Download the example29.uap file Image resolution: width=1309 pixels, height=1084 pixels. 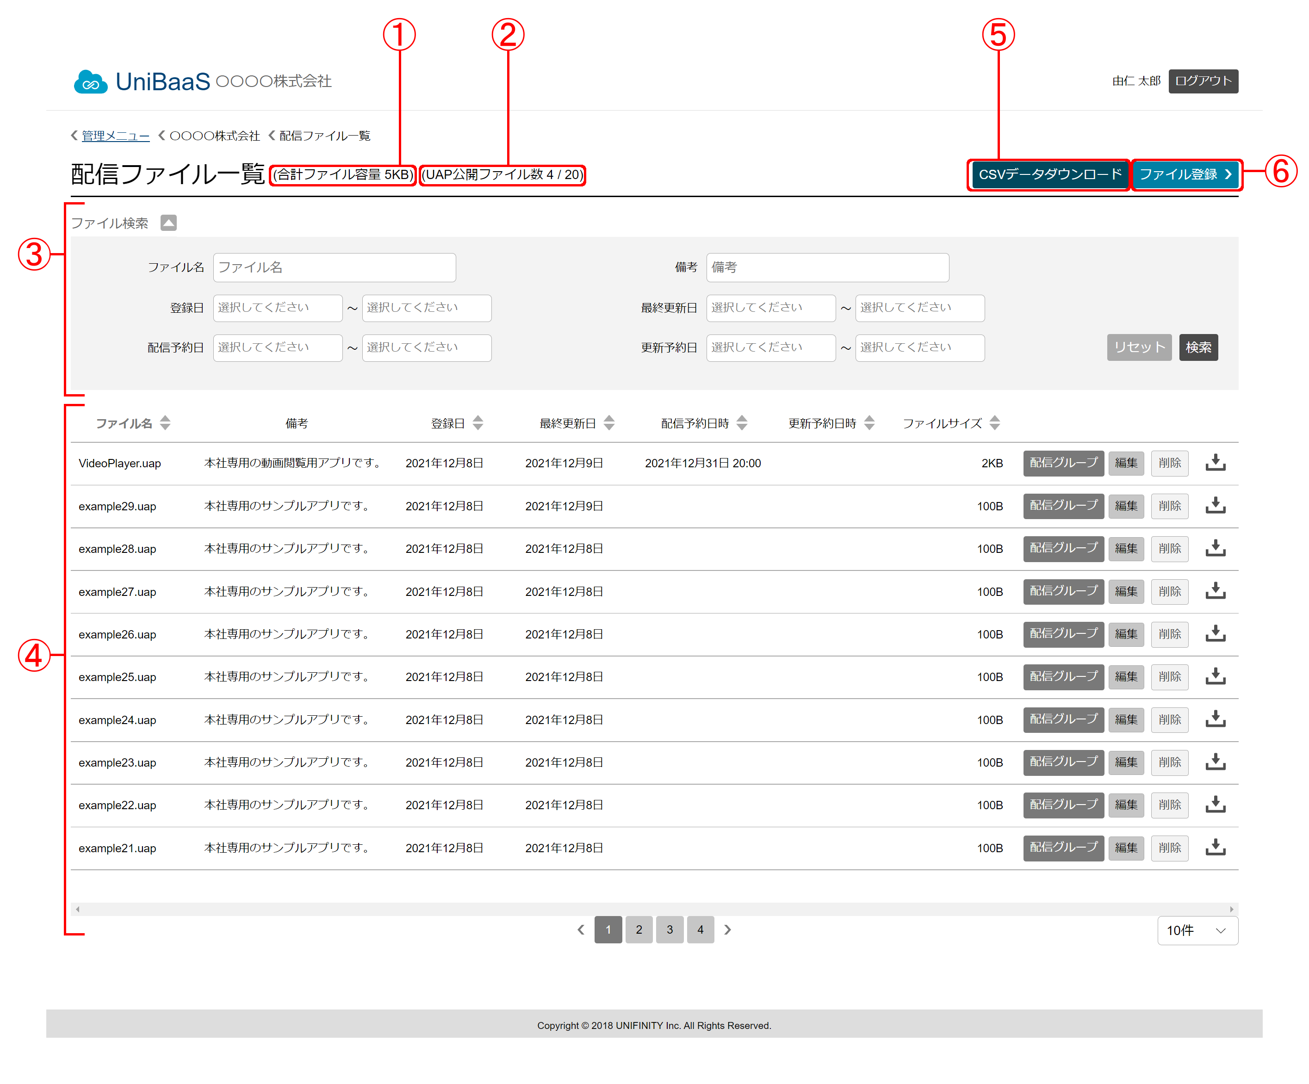(1215, 506)
